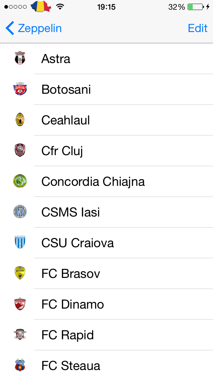The image size is (213, 379).
Task: Select the Concordia Chiajna list entry
Action: click(x=106, y=181)
